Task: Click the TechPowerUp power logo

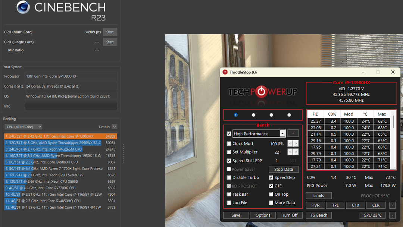Action: tap(261, 92)
